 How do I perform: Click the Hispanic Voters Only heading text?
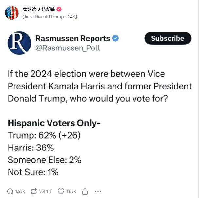pos(54,123)
